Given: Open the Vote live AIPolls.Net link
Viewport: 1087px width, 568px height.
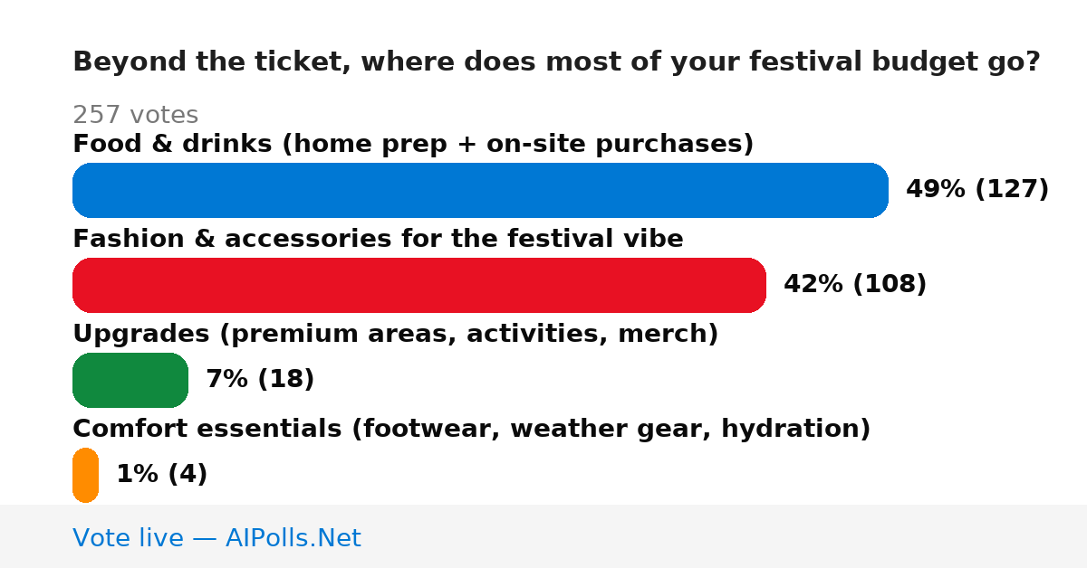Looking at the screenshot, I should 216,538.
